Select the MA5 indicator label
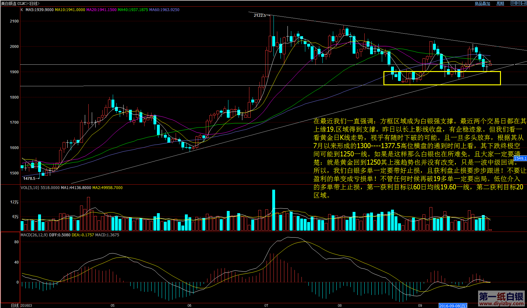 [x=39, y=10]
